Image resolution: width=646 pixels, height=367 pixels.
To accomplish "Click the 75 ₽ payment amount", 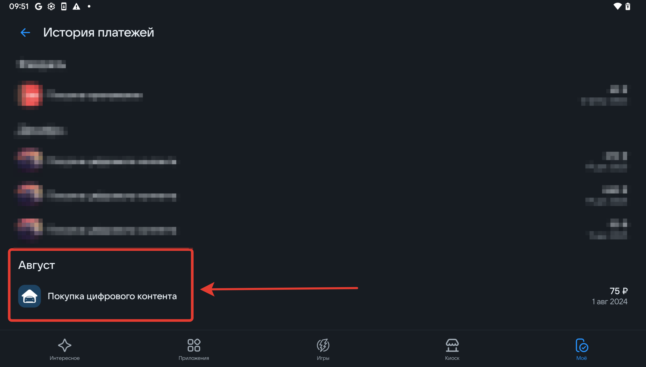I will coord(619,291).
